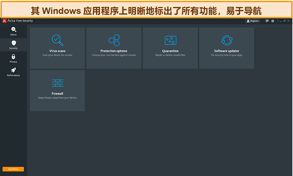Open the Performance rocket sidebar item

[x=13, y=72]
